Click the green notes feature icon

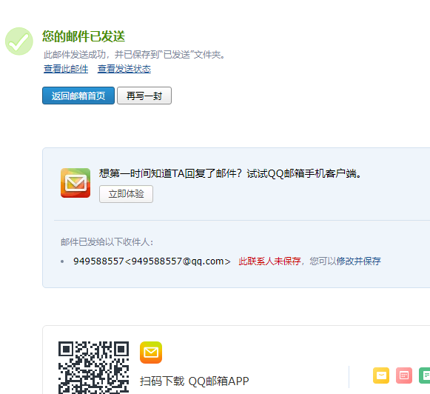pos(425,375)
